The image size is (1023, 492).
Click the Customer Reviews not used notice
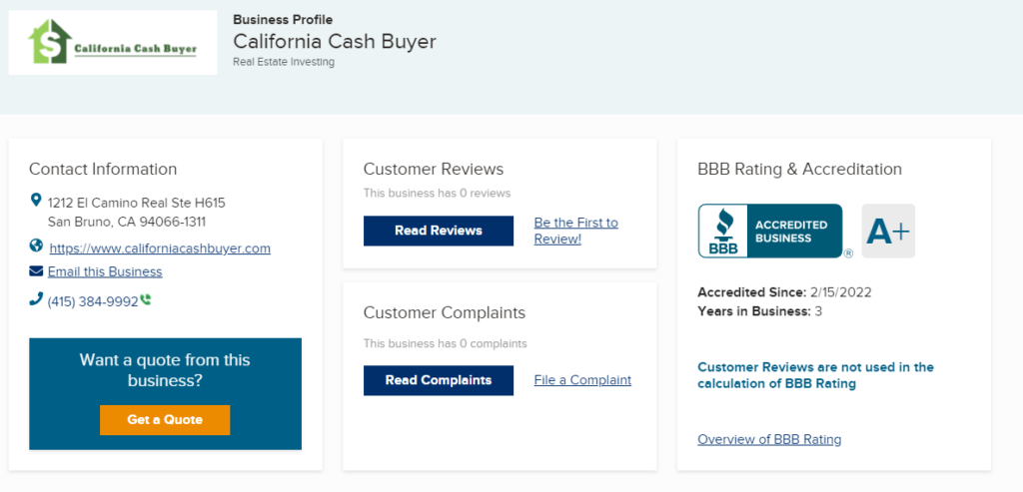point(815,375)
